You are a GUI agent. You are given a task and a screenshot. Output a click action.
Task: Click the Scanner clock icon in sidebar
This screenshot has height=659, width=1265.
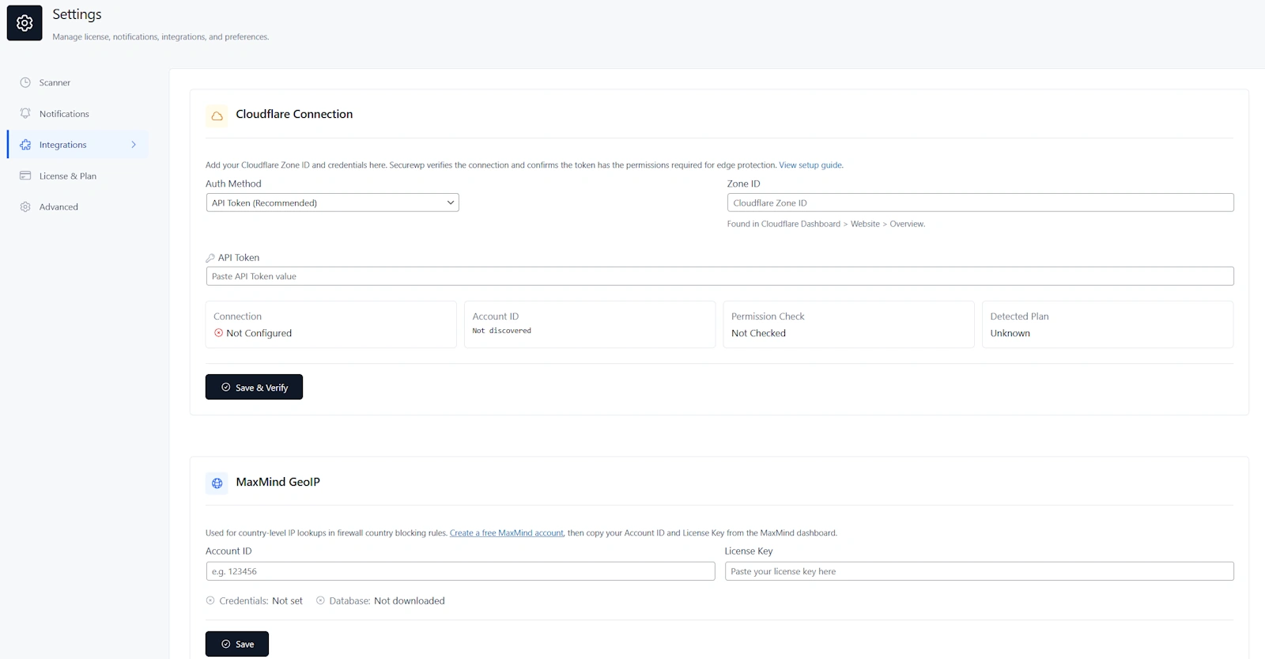[25, 82]
